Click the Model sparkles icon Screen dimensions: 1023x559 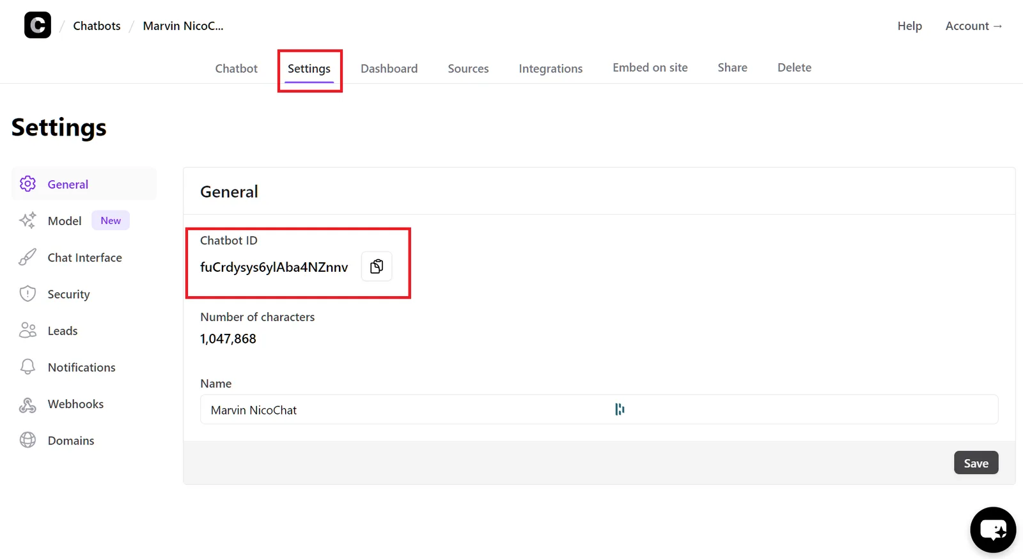[x=27, y=221]
